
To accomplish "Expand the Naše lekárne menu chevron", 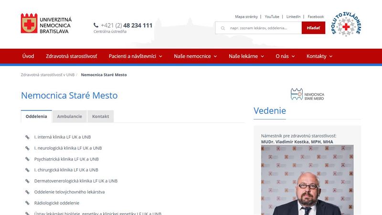I will pos(262,56).
